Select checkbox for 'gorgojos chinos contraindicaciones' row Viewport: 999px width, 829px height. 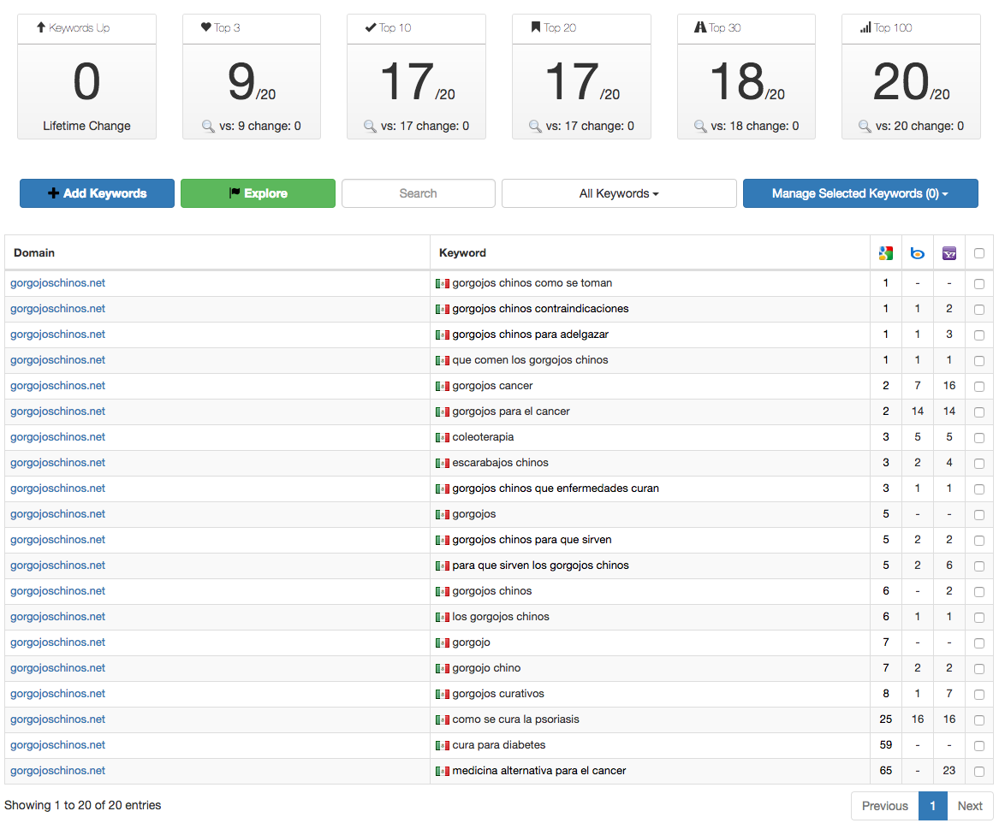pos(979,310)
